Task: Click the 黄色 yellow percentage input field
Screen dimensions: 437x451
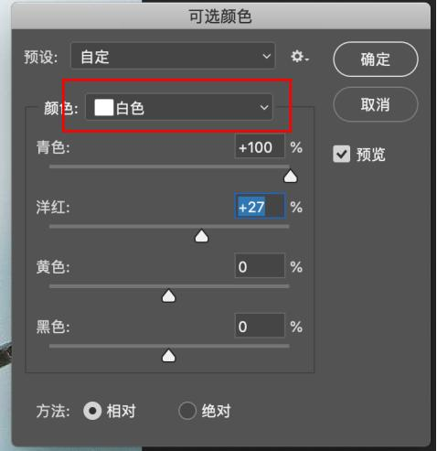Action: tap(260, 266)
